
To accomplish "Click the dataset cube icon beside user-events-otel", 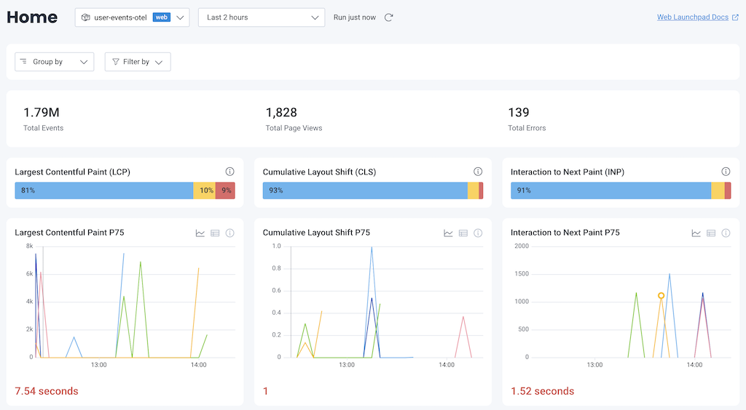I will pyautogui.click(x=86, y=17).
